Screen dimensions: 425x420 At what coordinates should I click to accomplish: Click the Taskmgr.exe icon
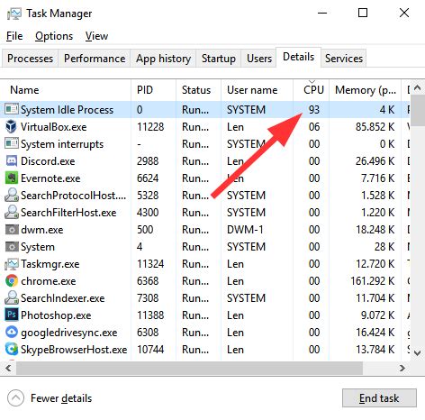pyautogui.click(x=12, y=264)
